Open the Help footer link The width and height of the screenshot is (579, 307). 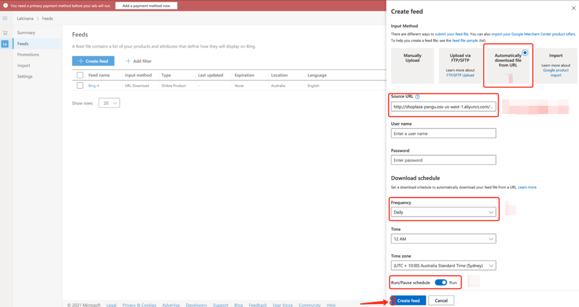331,305
